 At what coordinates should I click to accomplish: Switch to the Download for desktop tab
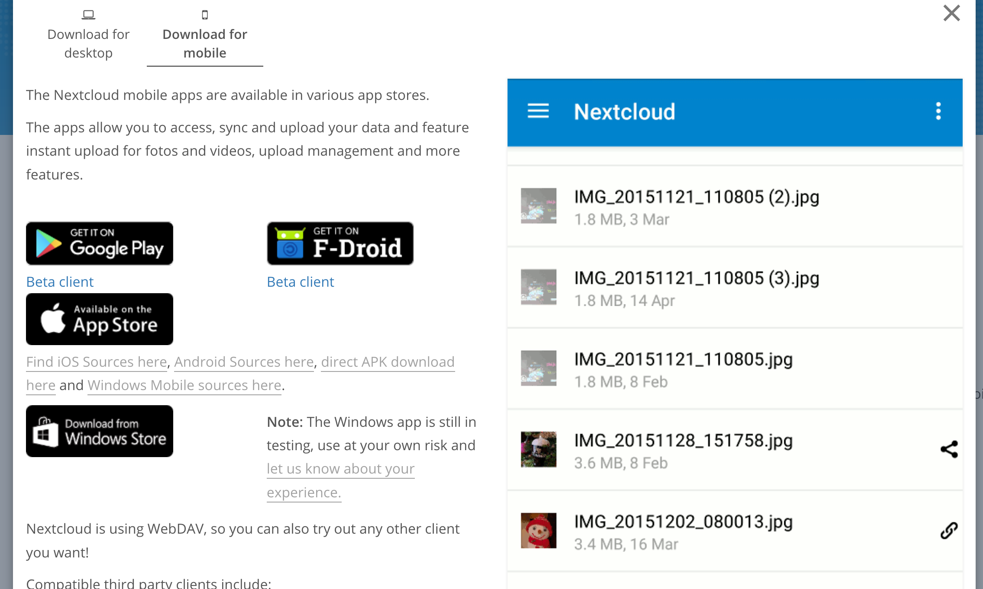click(88, 43)
